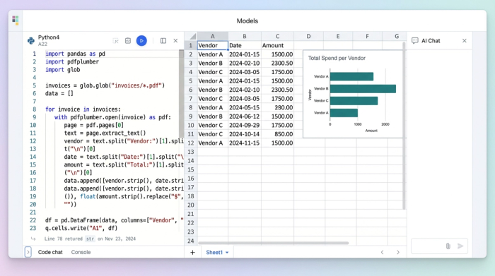Click the app logo icon at top-left

pos(16,20)
